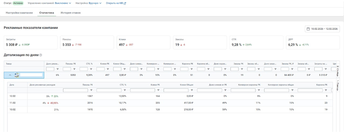Screen dimensions: 344x132
Task: Open filter for Конверсия корзины общая column
Action: pyautogui.click(x=292, y=90)
